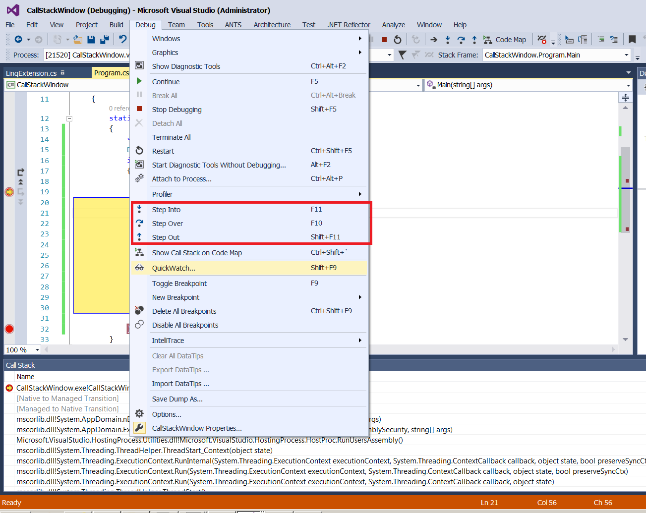Click the uncomment lines toolbar icon
Screen dimensions: 646x513
[614, 39]
